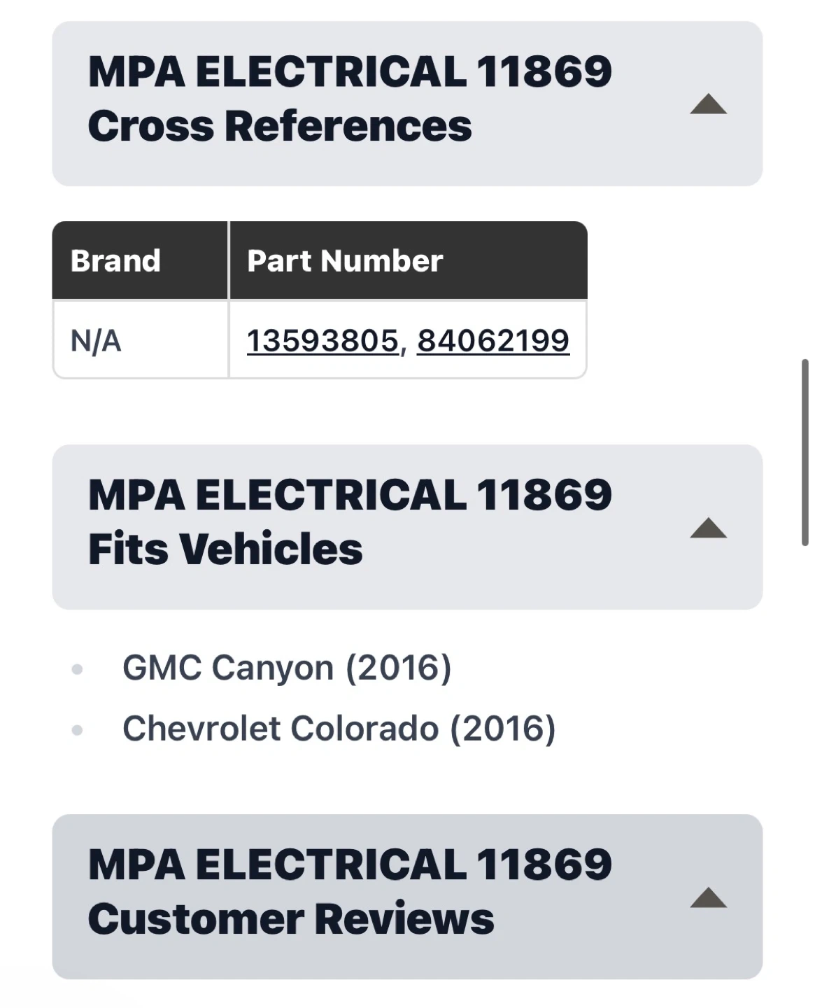Click the Part Number column header
Image resolution: width=815 pixels, height=1008 pixels.
click(345, 260)
